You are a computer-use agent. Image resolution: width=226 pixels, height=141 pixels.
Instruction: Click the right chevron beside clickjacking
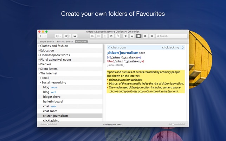[183, 47]
